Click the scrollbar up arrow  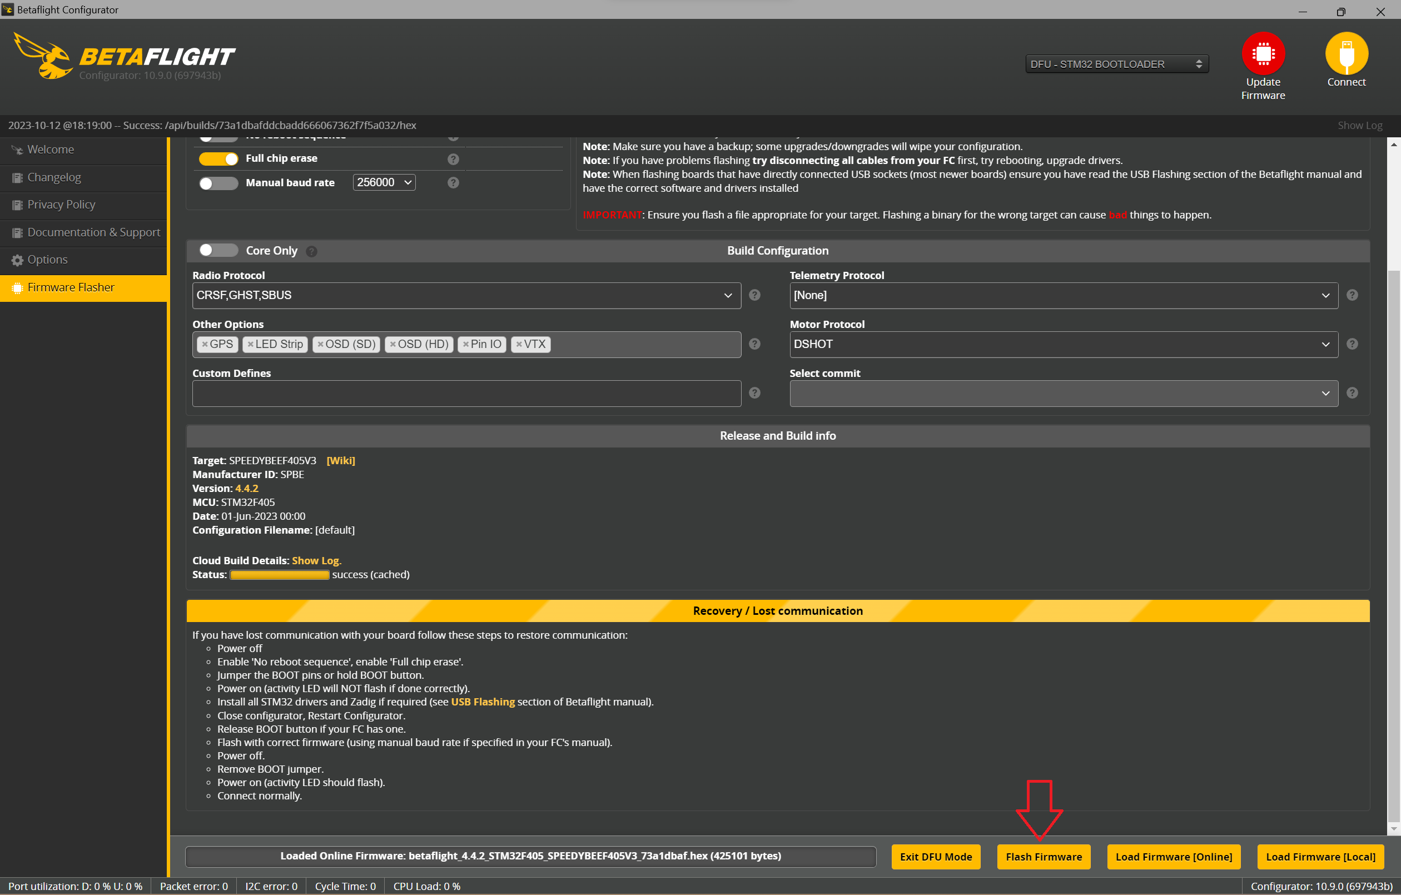click(1393, 144)
